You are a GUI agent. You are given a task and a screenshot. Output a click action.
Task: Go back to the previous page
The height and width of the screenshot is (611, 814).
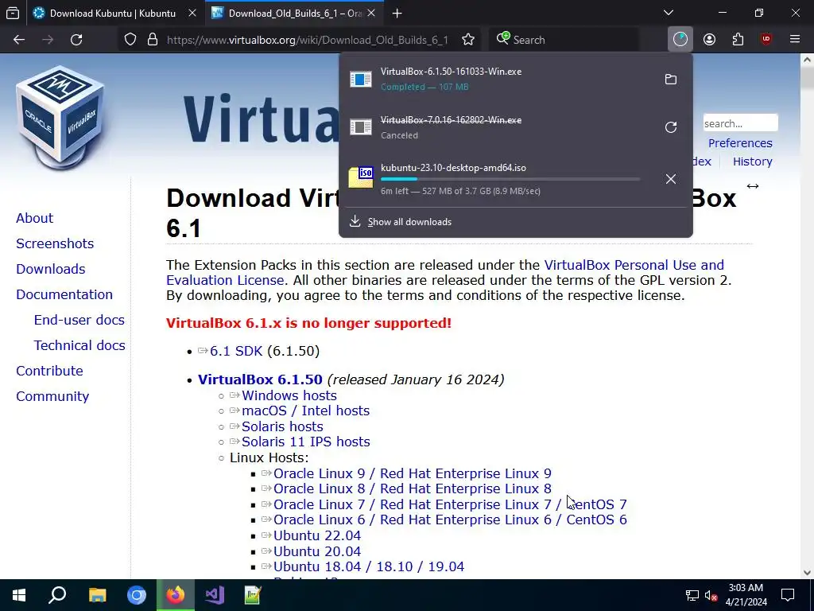19,40
